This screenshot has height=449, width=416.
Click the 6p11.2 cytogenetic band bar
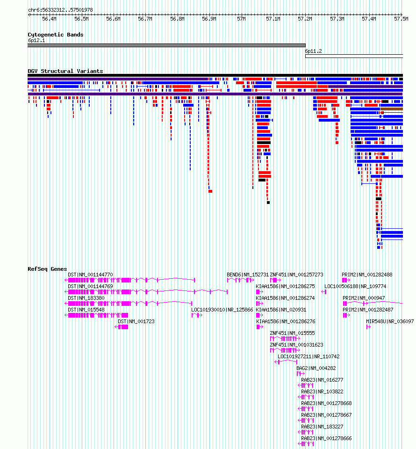354,56
